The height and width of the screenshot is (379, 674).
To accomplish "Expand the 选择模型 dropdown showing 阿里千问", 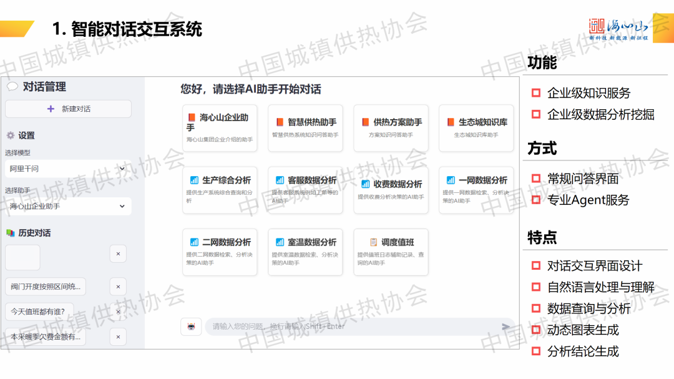I will point(68,169).
